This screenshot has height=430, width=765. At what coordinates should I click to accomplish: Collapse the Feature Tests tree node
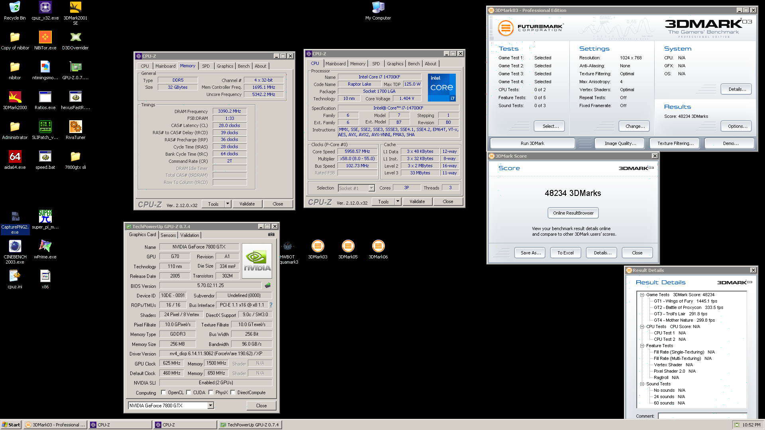[x=642, y=346]
